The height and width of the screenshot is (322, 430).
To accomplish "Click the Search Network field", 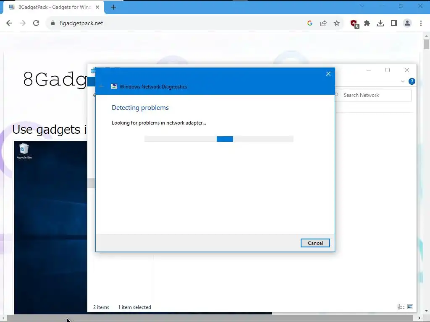I will point(373,95).
